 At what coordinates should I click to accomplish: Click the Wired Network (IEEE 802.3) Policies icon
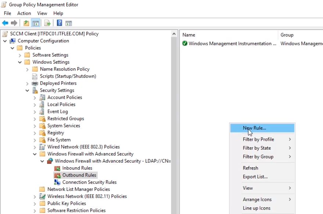tap(42, 147)
